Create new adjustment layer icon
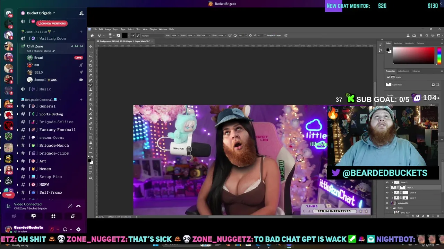The image size is (444, 249). [x=423, y=216]
